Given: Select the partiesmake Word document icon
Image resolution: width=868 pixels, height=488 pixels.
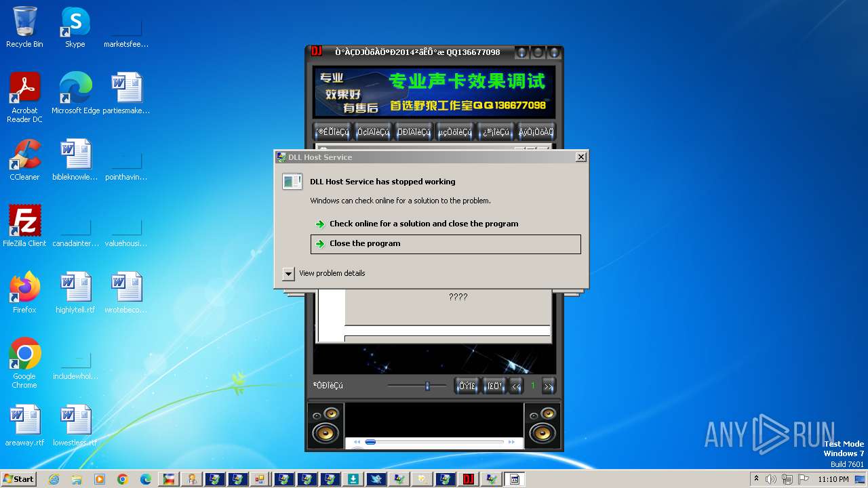Looking at the screenshot, I should [126, 94].
